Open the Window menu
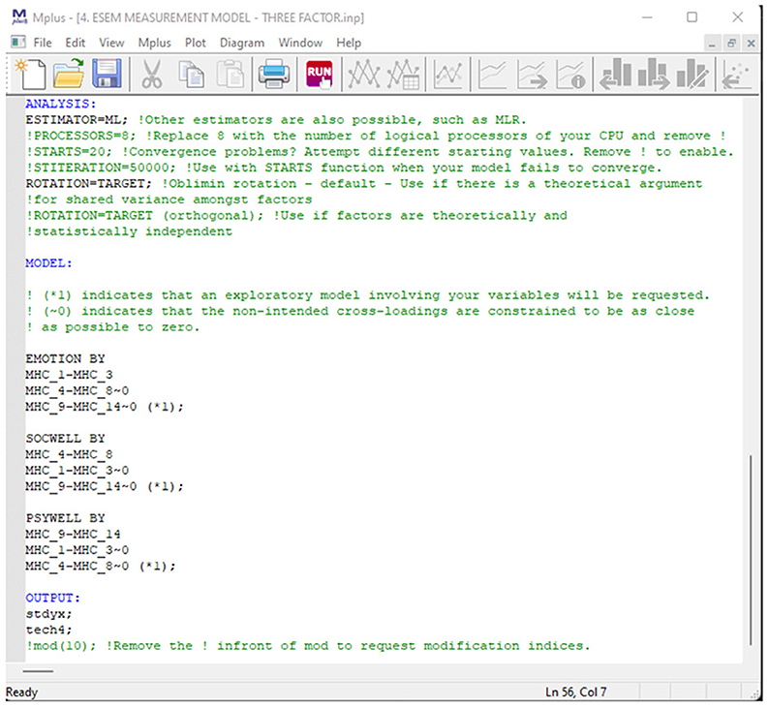Screen dimensions: 769x707 pyautogui.click(x=300, y=43)
